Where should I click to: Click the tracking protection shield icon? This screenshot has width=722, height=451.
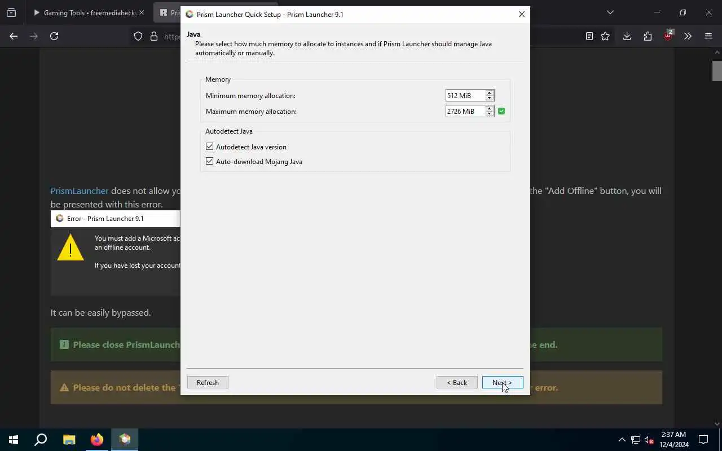pyautogui.click(x=138, y=36)
